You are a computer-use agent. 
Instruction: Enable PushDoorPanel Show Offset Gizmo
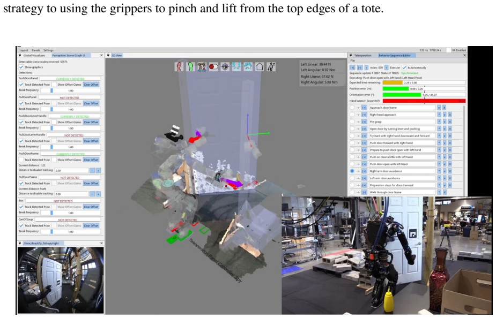(x=54, y=85)
